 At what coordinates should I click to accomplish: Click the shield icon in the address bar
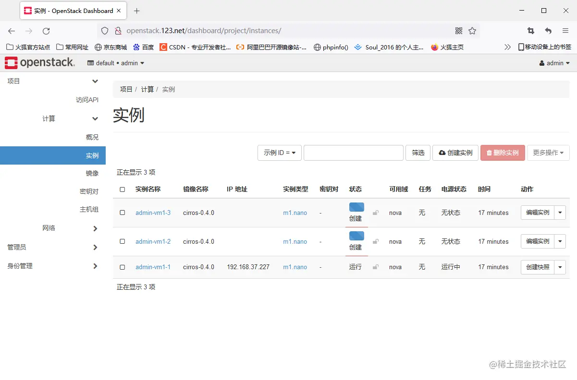[104, 30]
